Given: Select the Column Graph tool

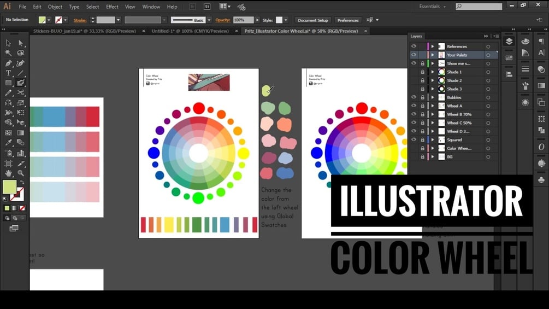Looking at the screenshot, I should 21,153.
